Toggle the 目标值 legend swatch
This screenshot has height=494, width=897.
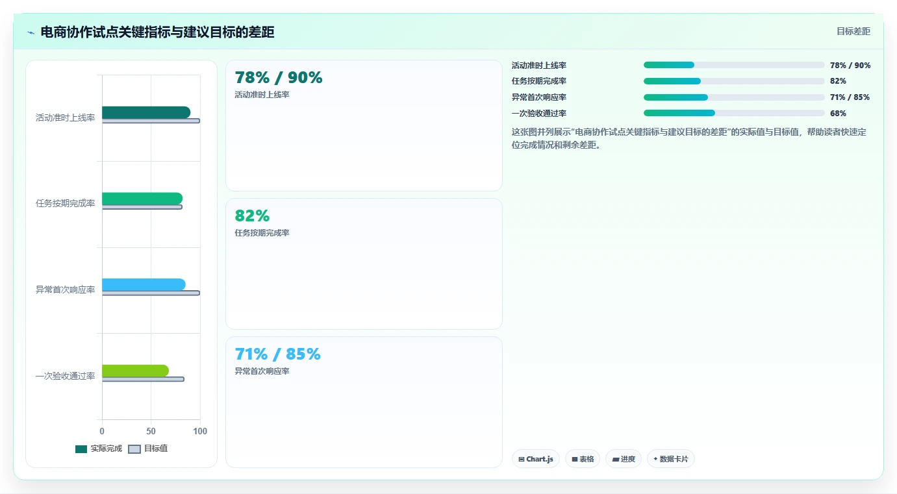coord(134,449)
